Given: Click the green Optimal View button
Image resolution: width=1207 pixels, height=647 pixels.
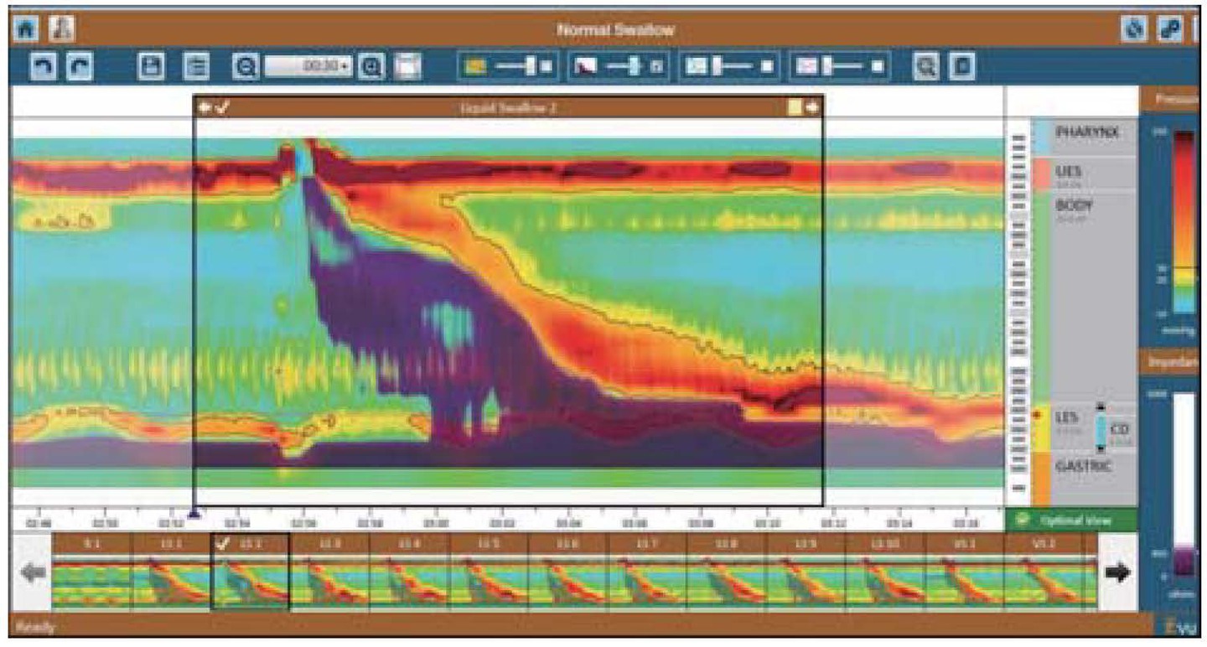Looking at the screenshot, I should click(1071, 520).
